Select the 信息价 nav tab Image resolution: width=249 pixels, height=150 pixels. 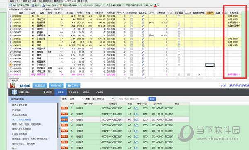[x=61, y=92]
